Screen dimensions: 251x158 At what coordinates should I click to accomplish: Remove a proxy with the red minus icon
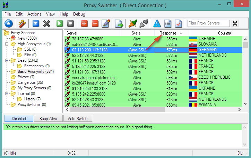[95, 23]
